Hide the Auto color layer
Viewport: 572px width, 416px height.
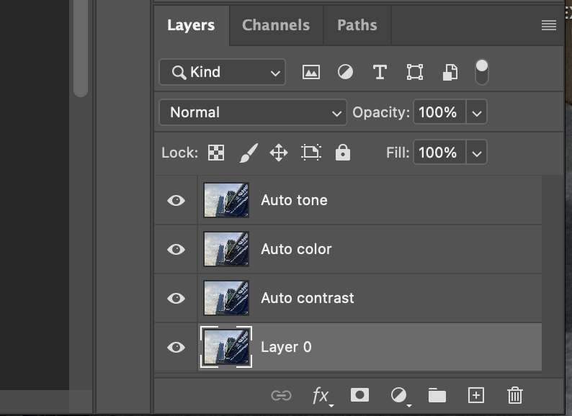[176, 249]
